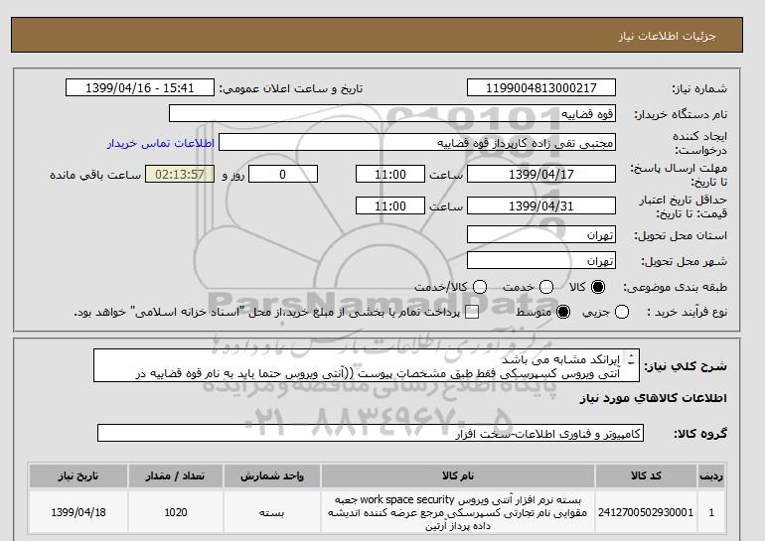The image size is (765, 541).
Task: Open the اطلاعات تماس خریدار link
Action: pyautogui.click(x=161, y=143)
